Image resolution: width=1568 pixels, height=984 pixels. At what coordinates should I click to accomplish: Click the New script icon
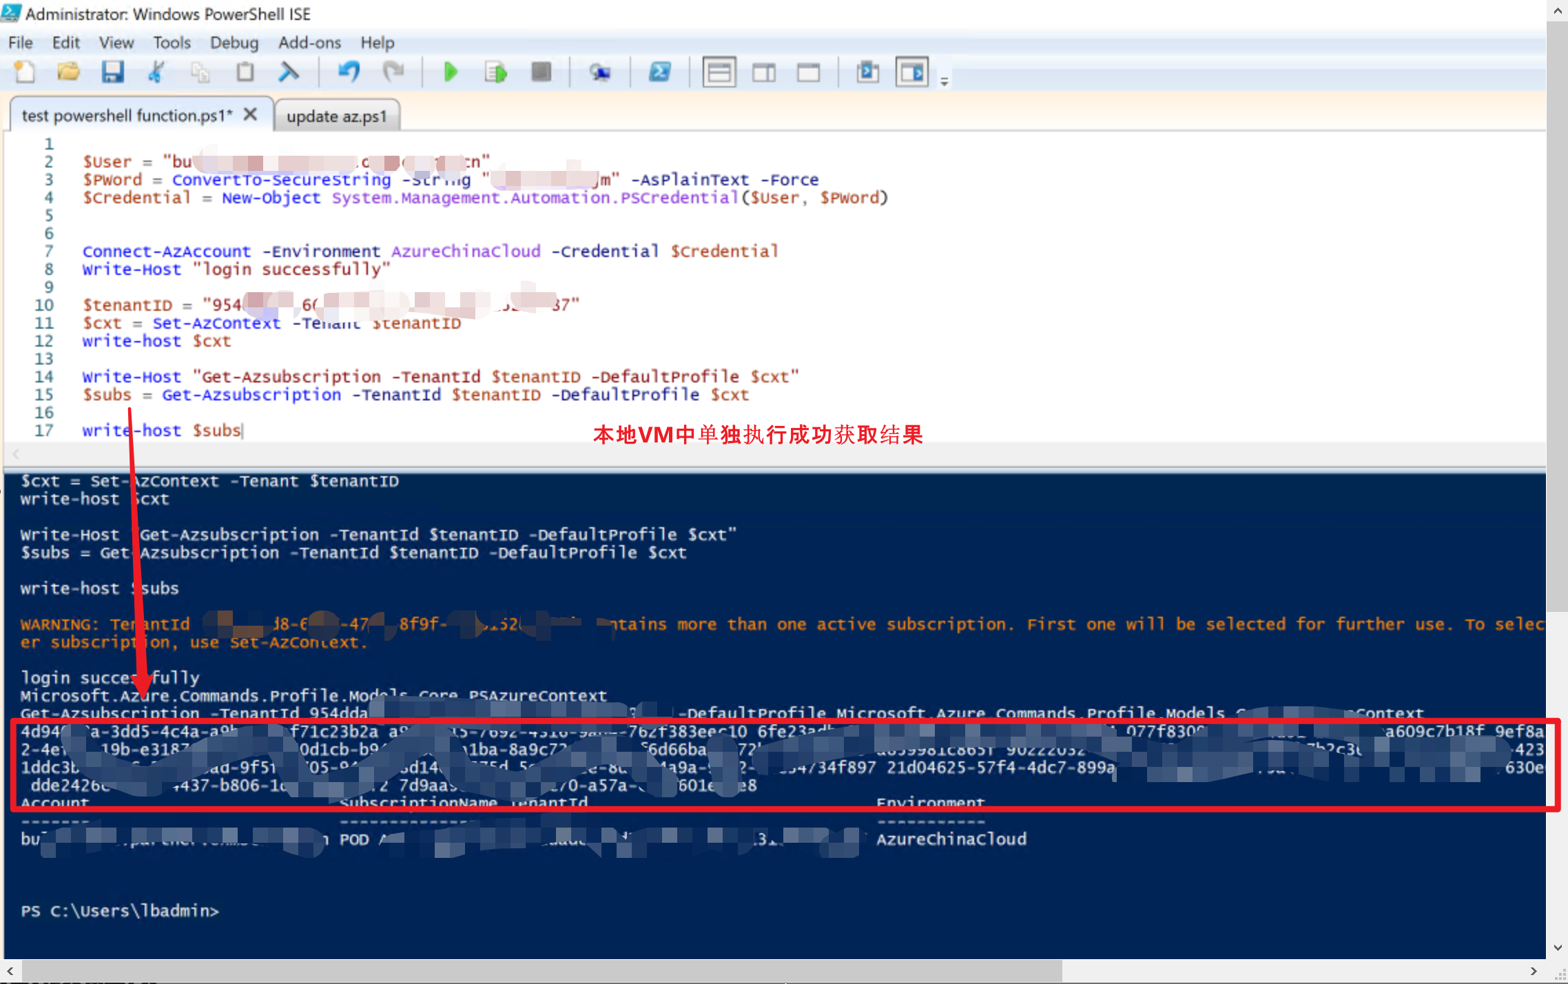click(x=25, y=72)
